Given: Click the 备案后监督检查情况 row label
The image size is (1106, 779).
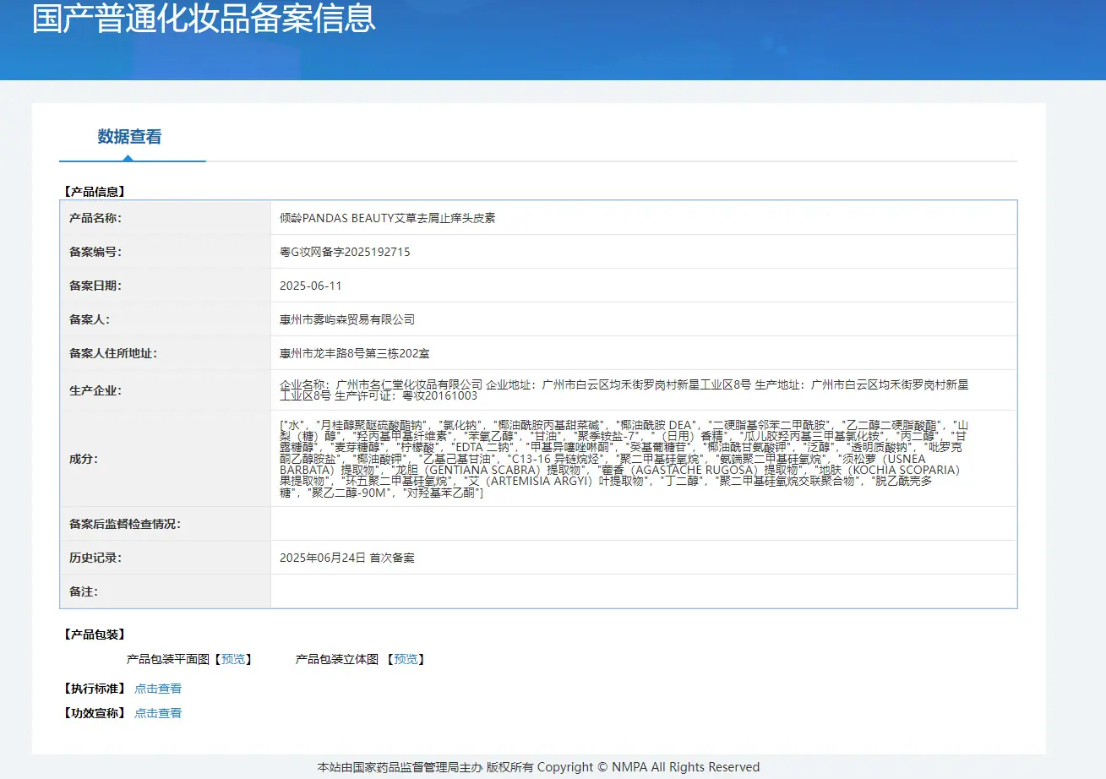Looking at the screenshot, I should click(x=125, y=524).
